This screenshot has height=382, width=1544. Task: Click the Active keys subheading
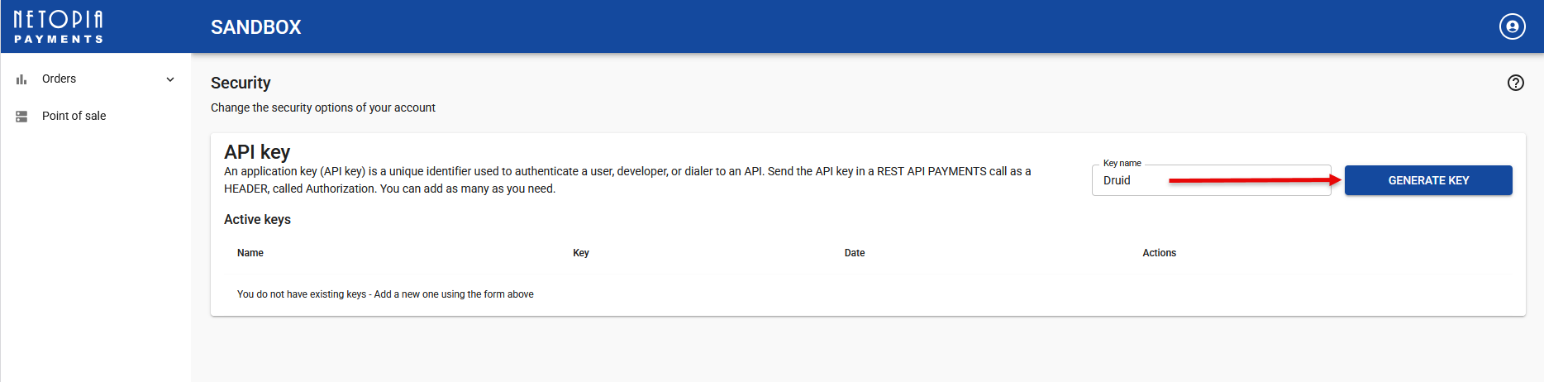257,219
